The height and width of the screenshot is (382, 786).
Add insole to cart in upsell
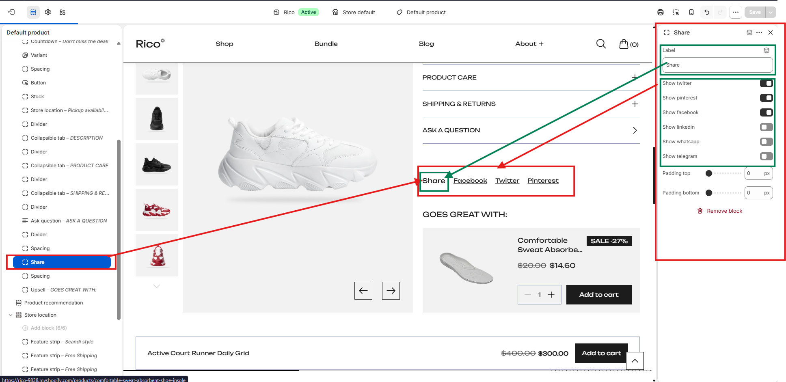pyautogui.click(x=599, y=295)
